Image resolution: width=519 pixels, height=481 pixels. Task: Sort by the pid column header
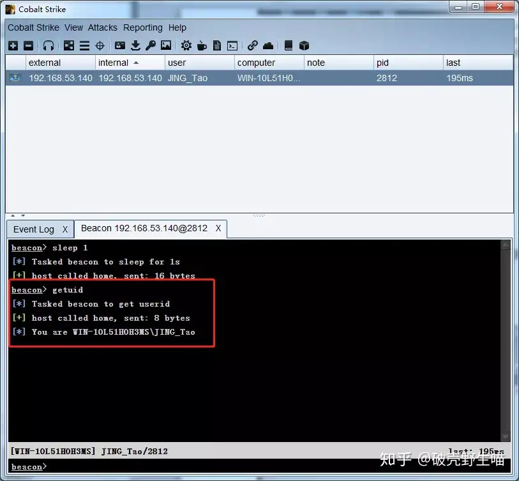click(408, 63)
